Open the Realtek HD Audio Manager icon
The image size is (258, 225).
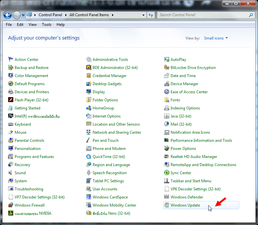[x=167, y=156]
